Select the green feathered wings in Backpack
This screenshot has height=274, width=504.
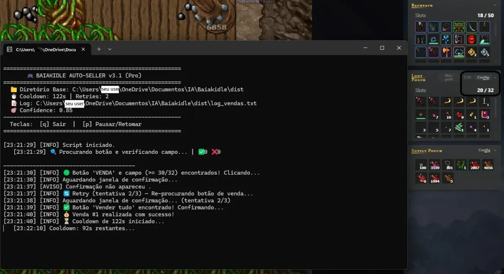pyautogui.click(x=433, y=27)
